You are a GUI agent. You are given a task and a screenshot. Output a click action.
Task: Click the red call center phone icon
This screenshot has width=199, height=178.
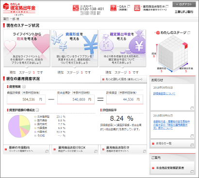pos(76,8)
